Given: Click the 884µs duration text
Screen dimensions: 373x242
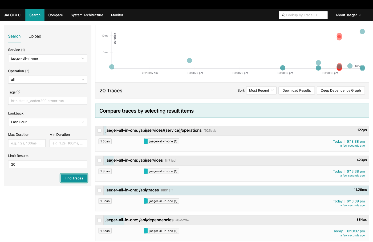Looking at the screenshot, I should coord(362,220).
